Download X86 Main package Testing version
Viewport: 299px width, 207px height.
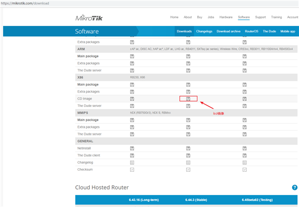(245, 85)
